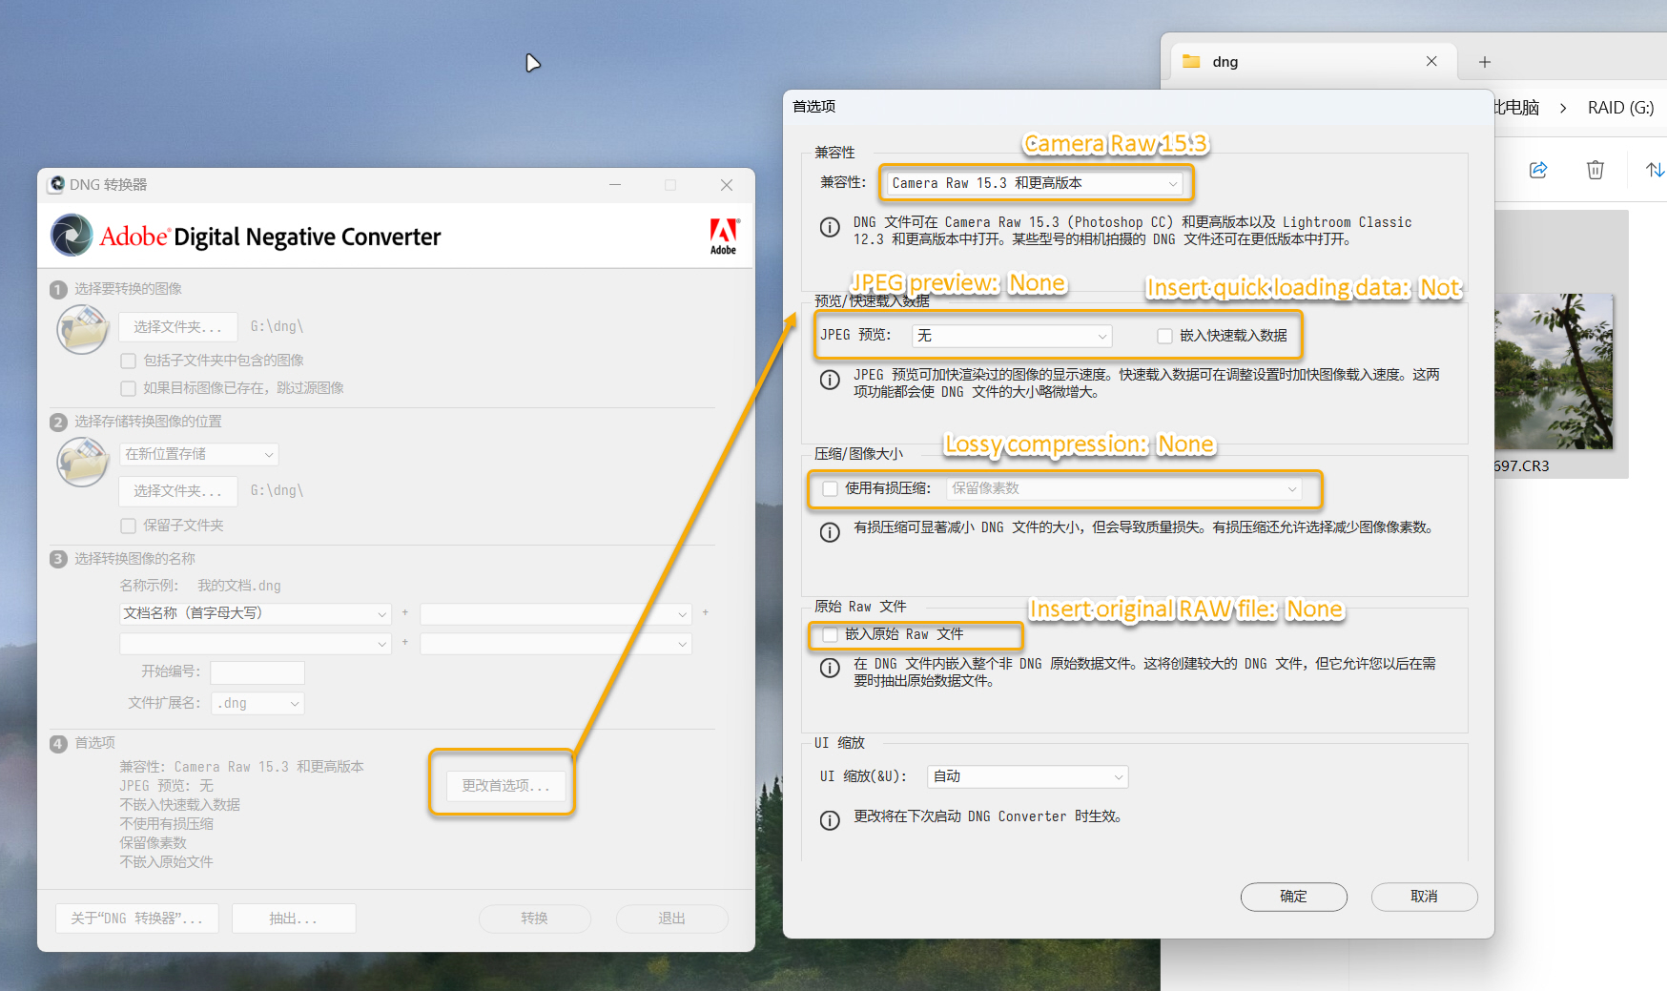Click the info icon beside UI scaling note
This screenshot has height=991, width=1667.
(x=830, y=821)
